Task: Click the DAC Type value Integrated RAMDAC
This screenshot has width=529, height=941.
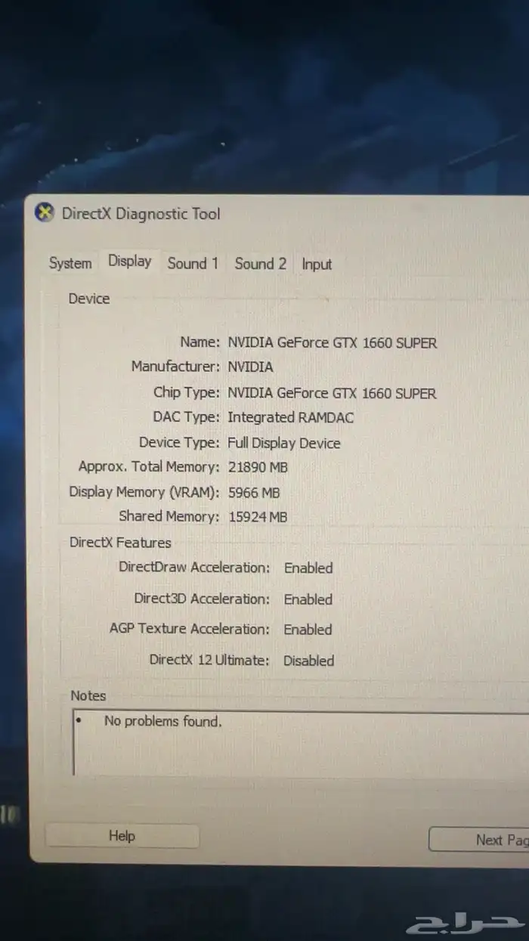Action: 290,417
